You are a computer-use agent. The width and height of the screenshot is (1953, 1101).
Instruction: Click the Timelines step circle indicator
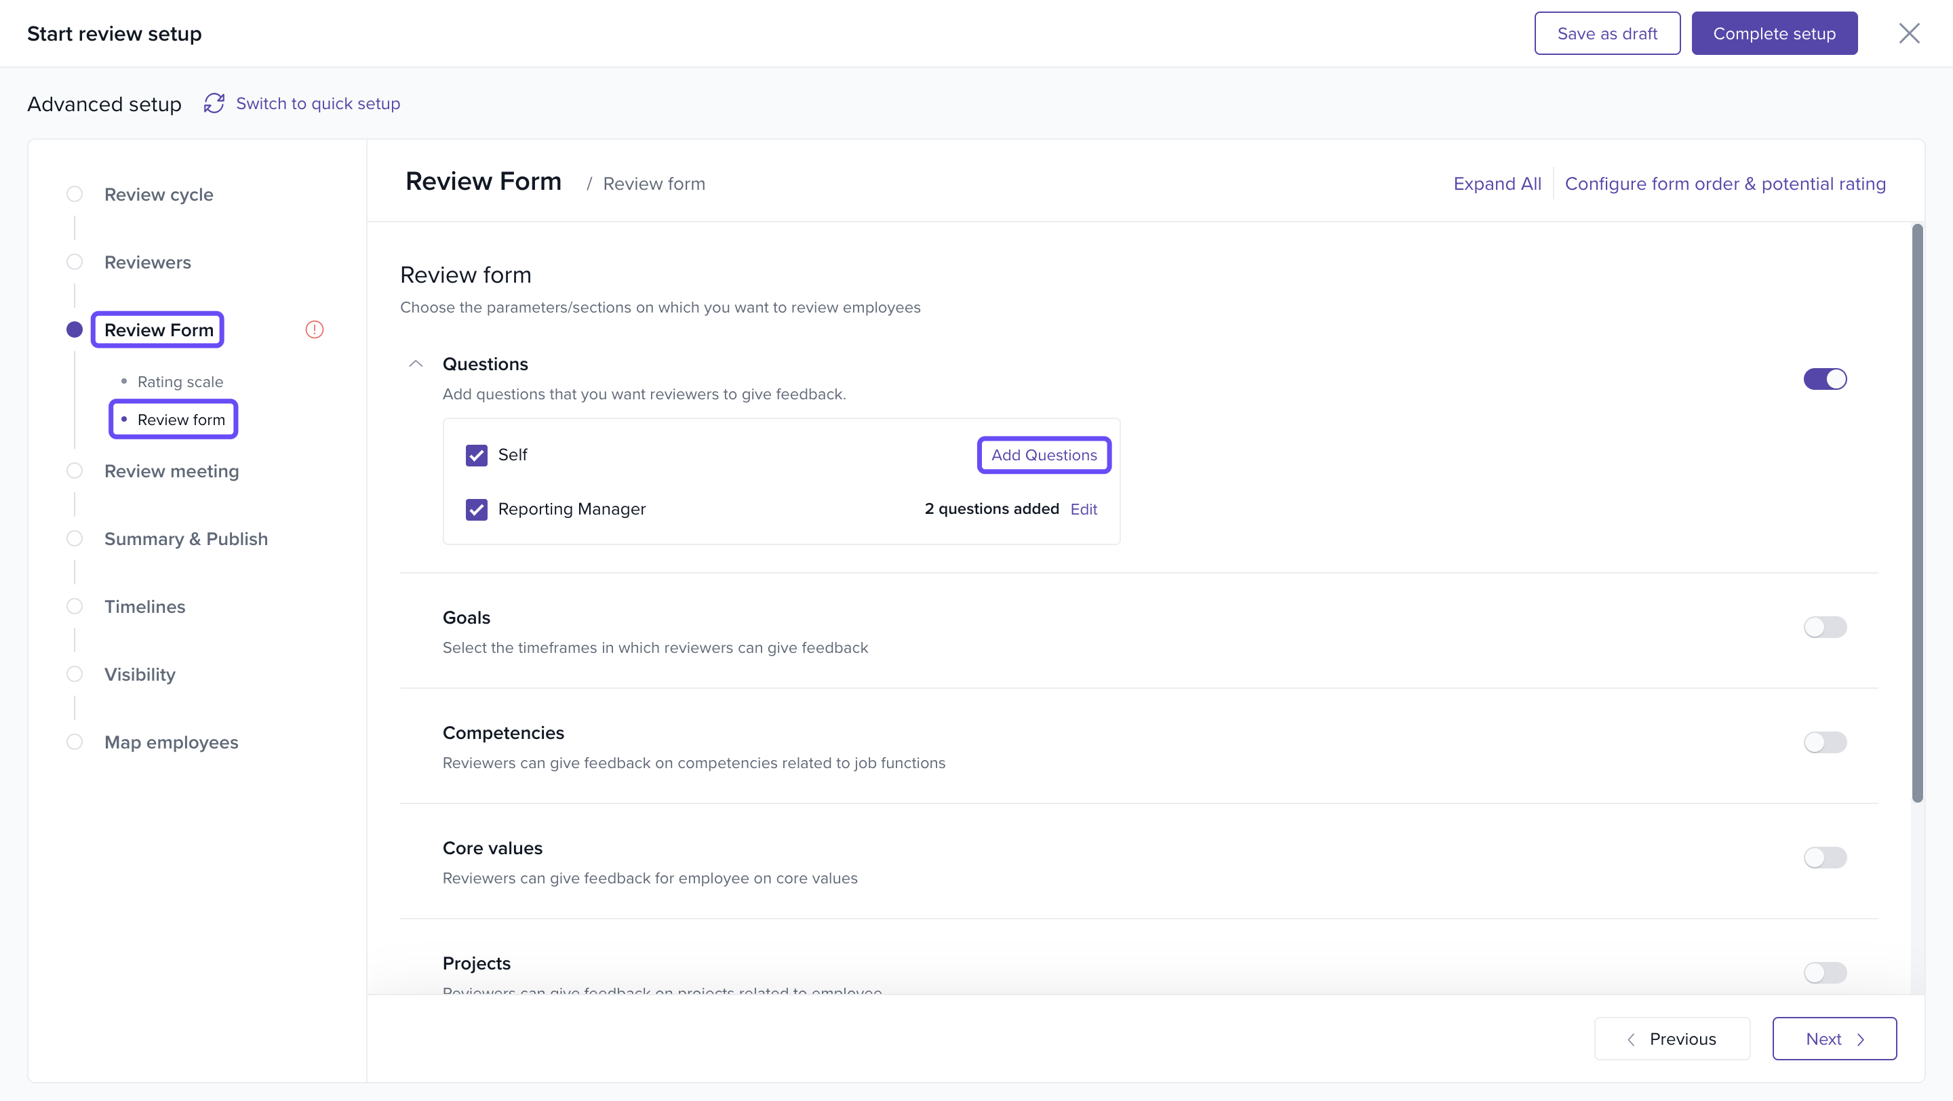pyautogui.click(x=75, y=606)
